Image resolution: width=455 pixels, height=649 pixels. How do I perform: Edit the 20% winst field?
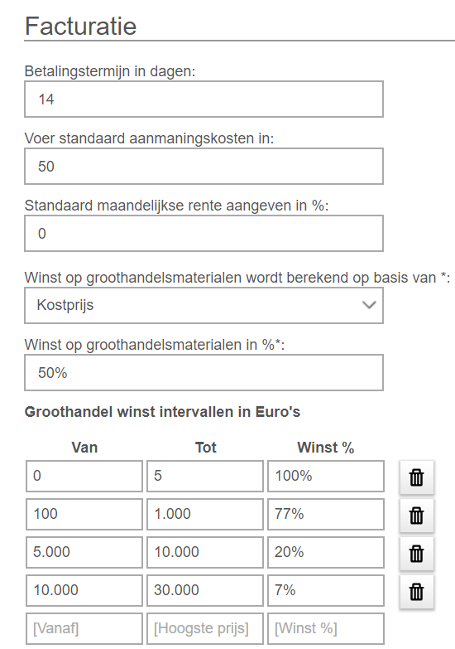[326, 552]
